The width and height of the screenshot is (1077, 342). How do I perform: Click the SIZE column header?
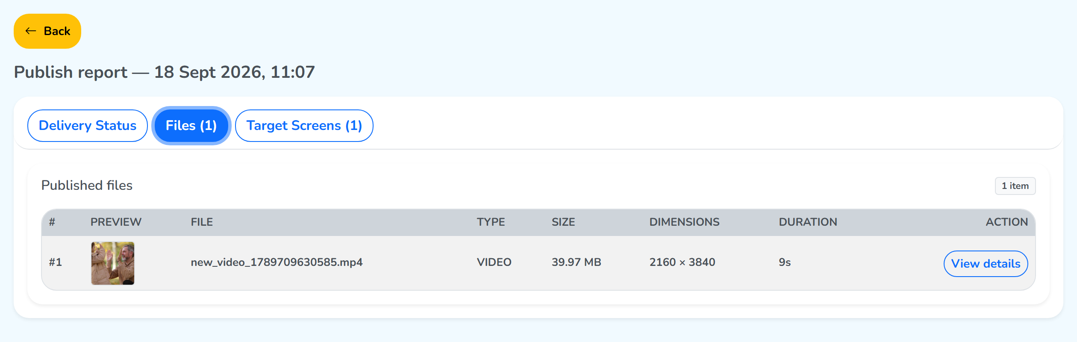pos(563,222)
